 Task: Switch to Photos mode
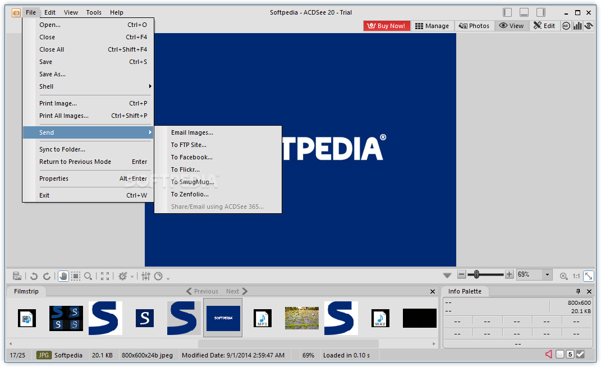tap(474, 26)
